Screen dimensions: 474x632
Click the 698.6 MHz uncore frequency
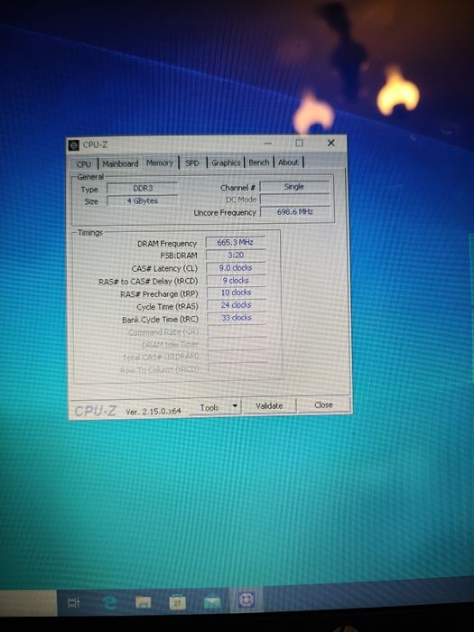294,211
